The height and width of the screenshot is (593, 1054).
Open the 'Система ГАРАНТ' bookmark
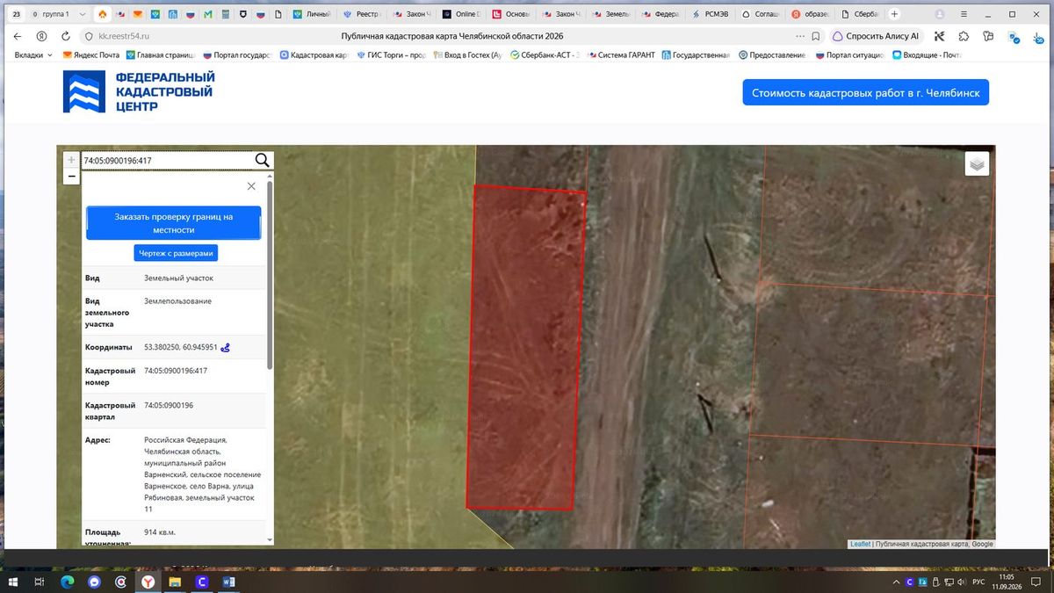[x=620, y=55]
